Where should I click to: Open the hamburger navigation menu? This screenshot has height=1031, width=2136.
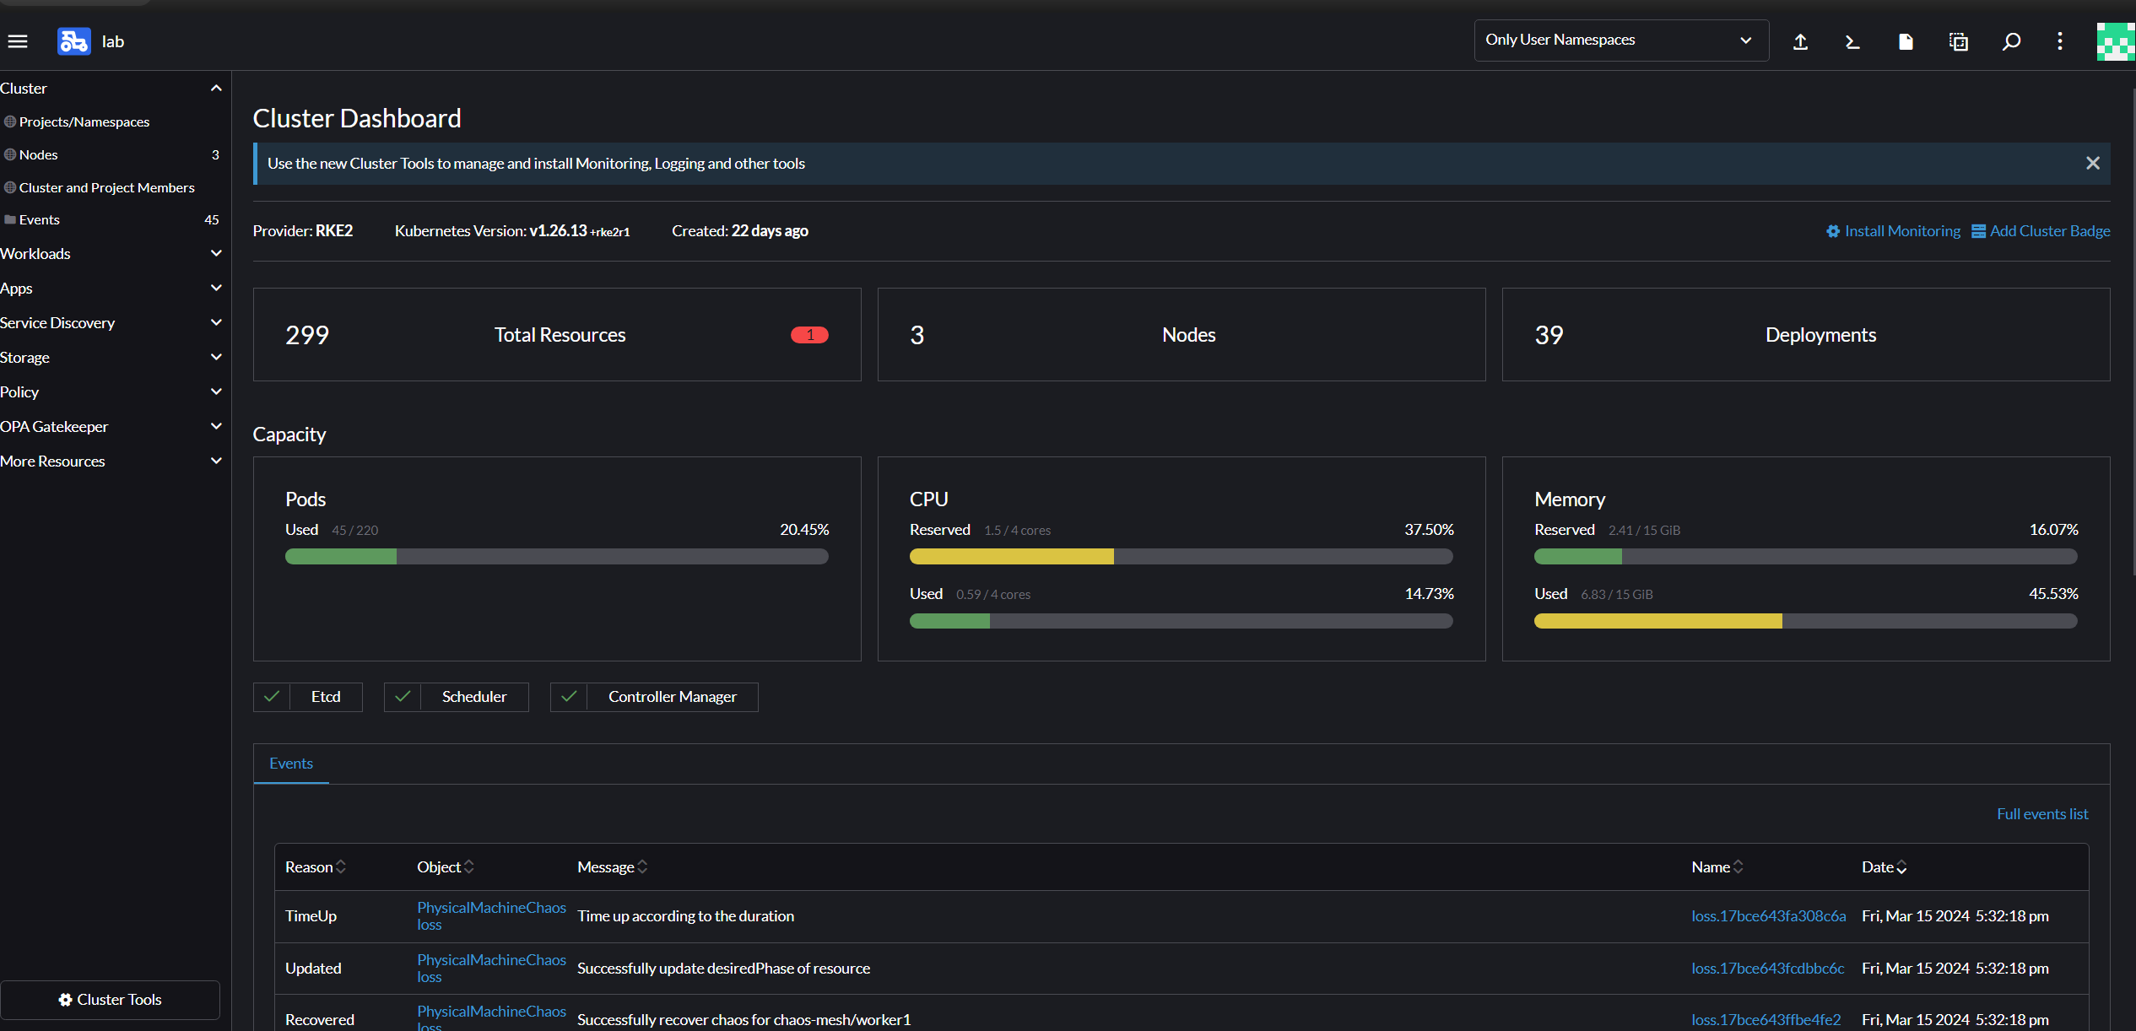(x=18, y=41)
